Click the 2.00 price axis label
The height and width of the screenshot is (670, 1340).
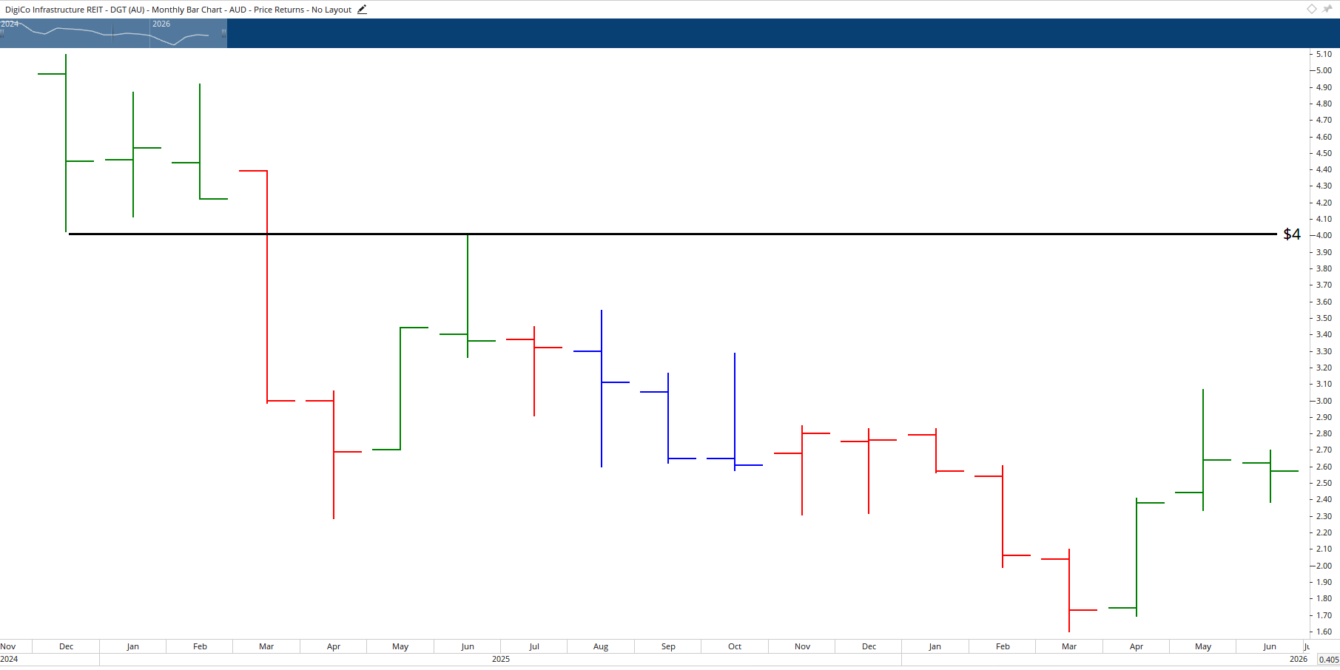(1324, 566)
